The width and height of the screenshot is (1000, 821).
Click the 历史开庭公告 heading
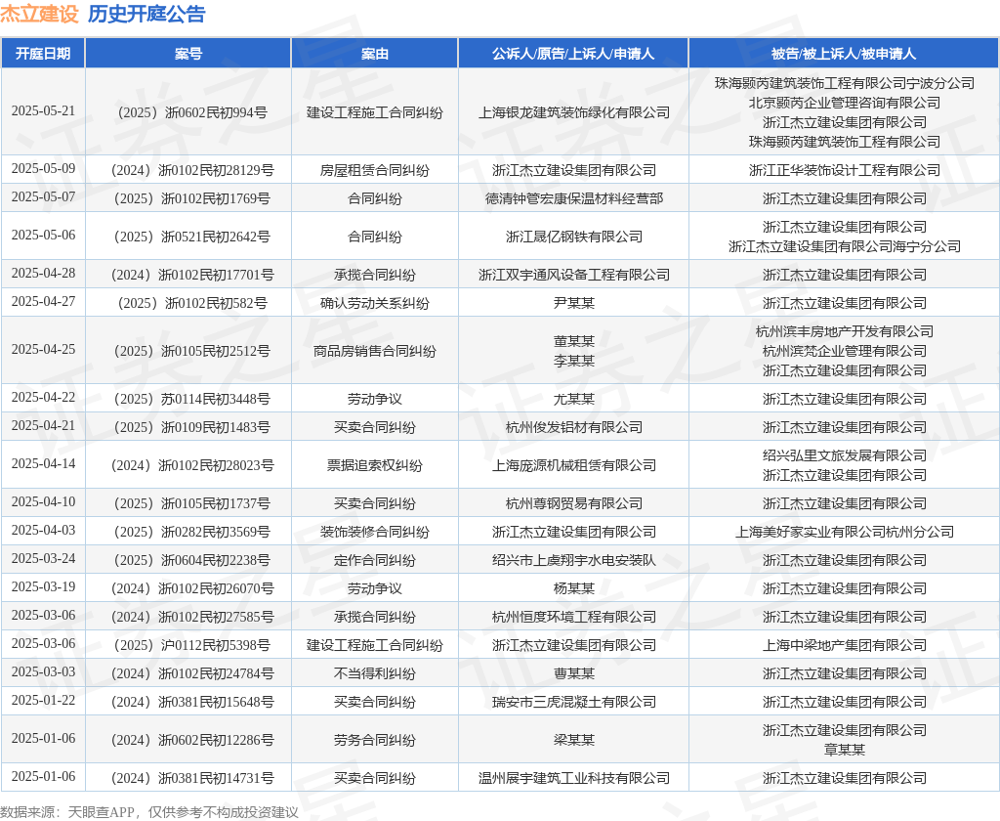coord(146,14)
